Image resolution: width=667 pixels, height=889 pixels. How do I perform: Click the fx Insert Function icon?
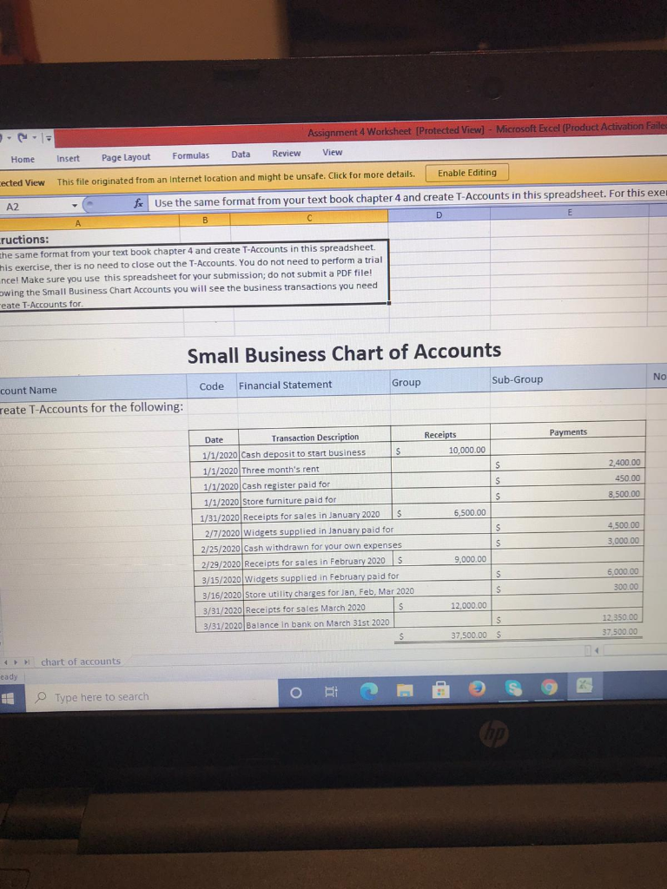(138, 203)
